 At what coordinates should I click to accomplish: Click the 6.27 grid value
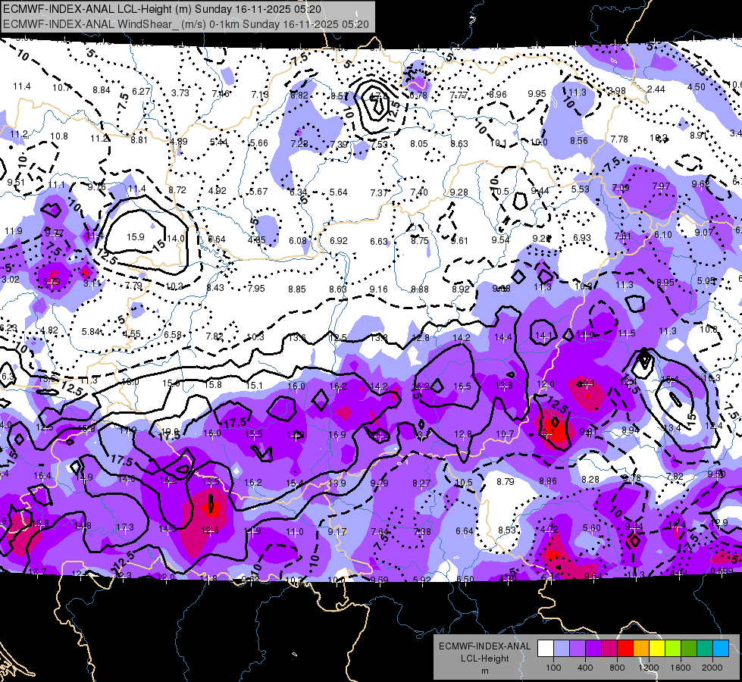point(141,92)
